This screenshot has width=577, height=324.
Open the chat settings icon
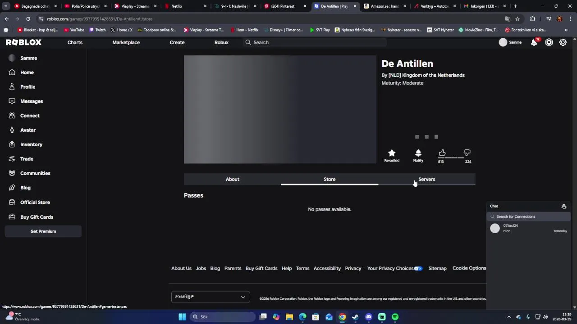tap(564, 206)
